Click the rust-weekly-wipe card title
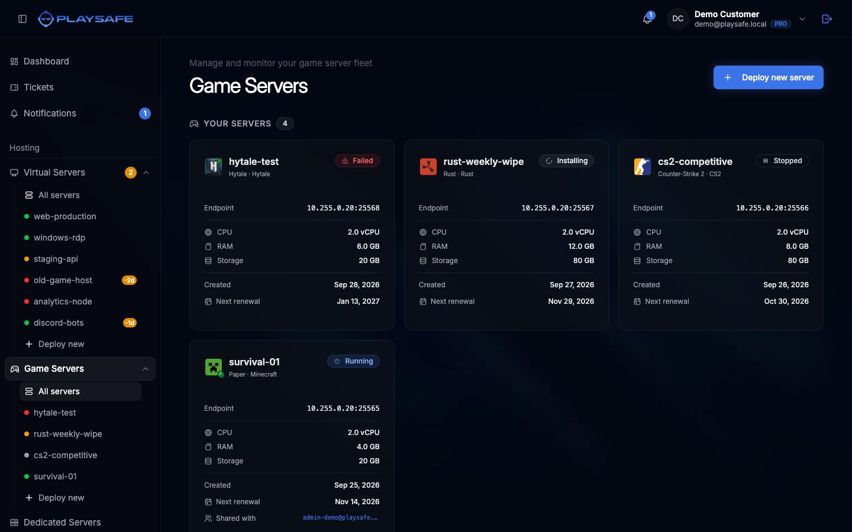 (483, 161)
